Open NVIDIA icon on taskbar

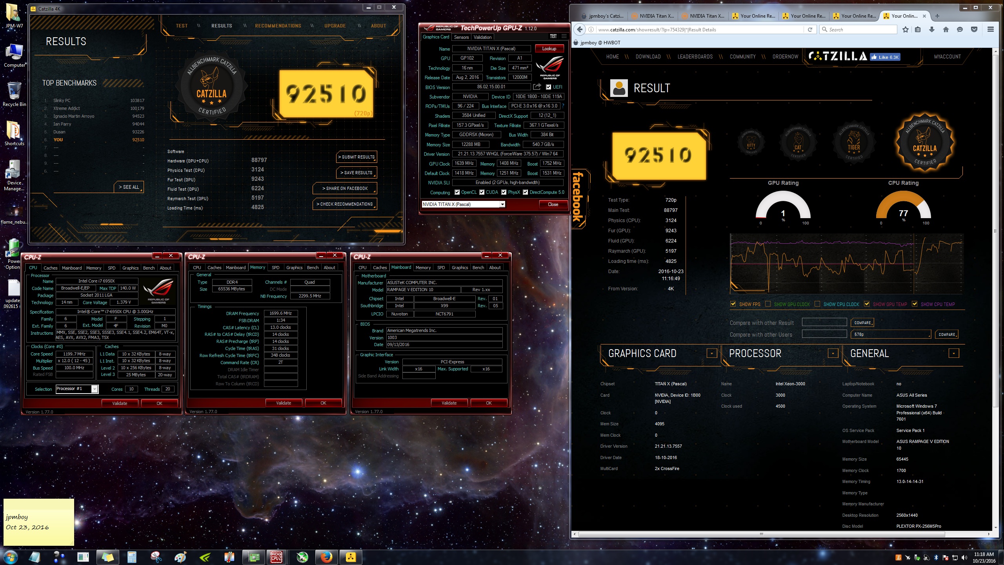[205, 557]
